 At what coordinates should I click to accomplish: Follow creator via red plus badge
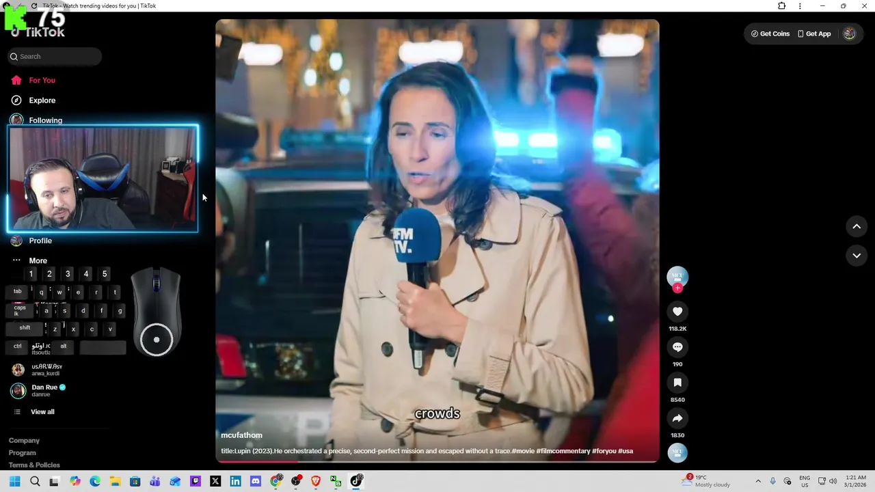tap(677, 288)
